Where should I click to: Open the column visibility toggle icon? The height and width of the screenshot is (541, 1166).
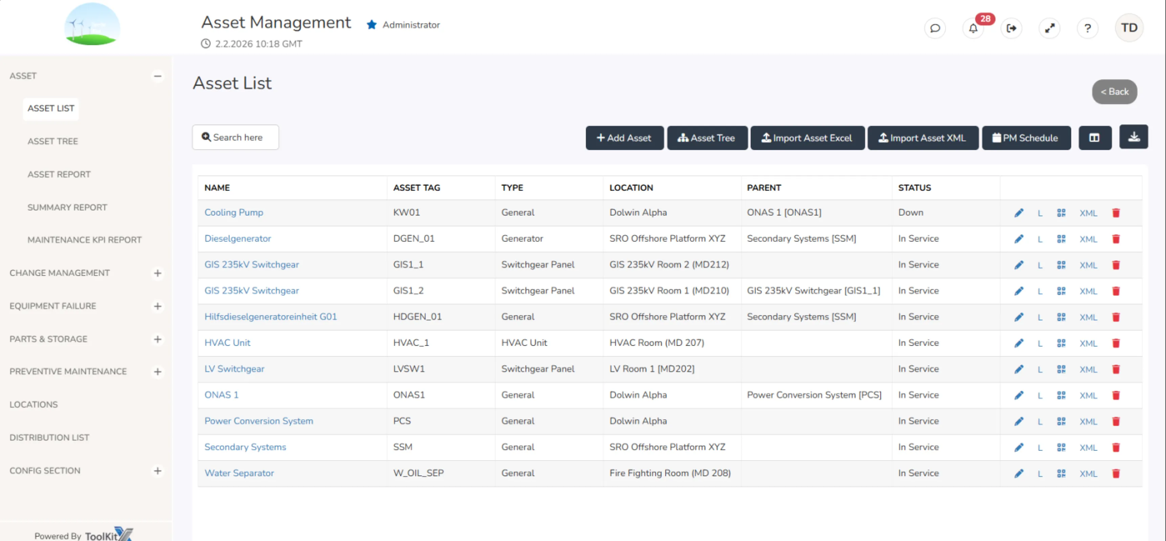point(1095,137)
